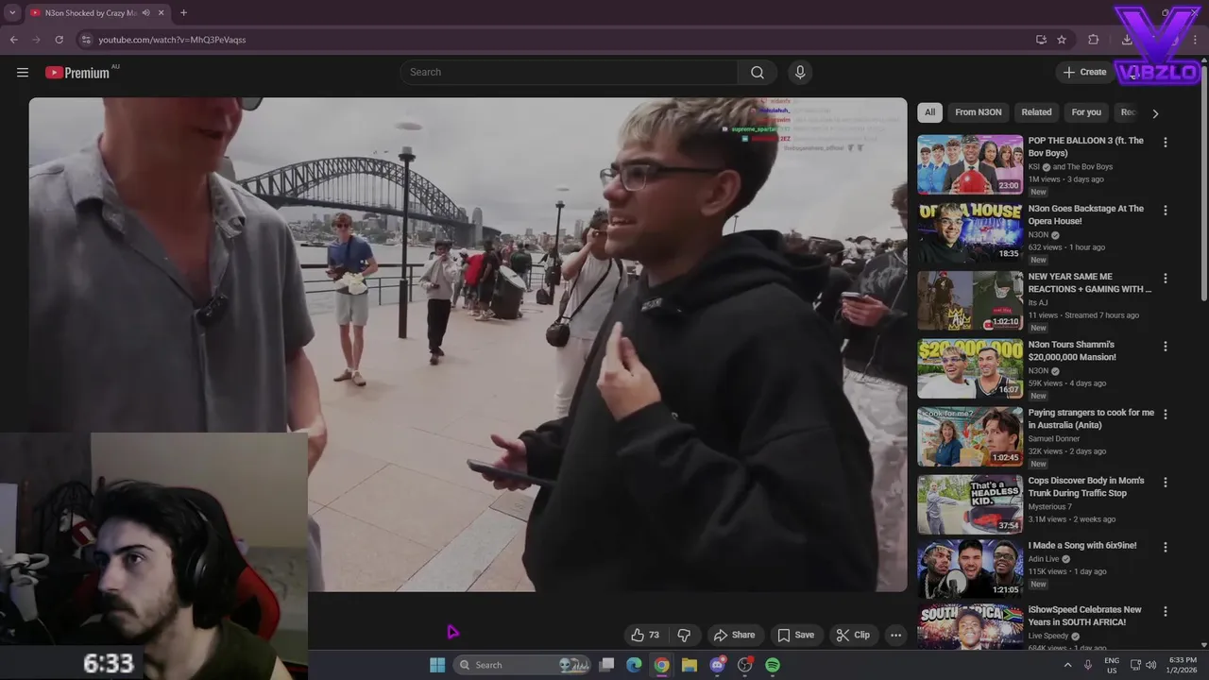The width and height of the screenshot is (1209, 680).
Task: Share the video
Action: pyautogui.click(x=734, y=635)
